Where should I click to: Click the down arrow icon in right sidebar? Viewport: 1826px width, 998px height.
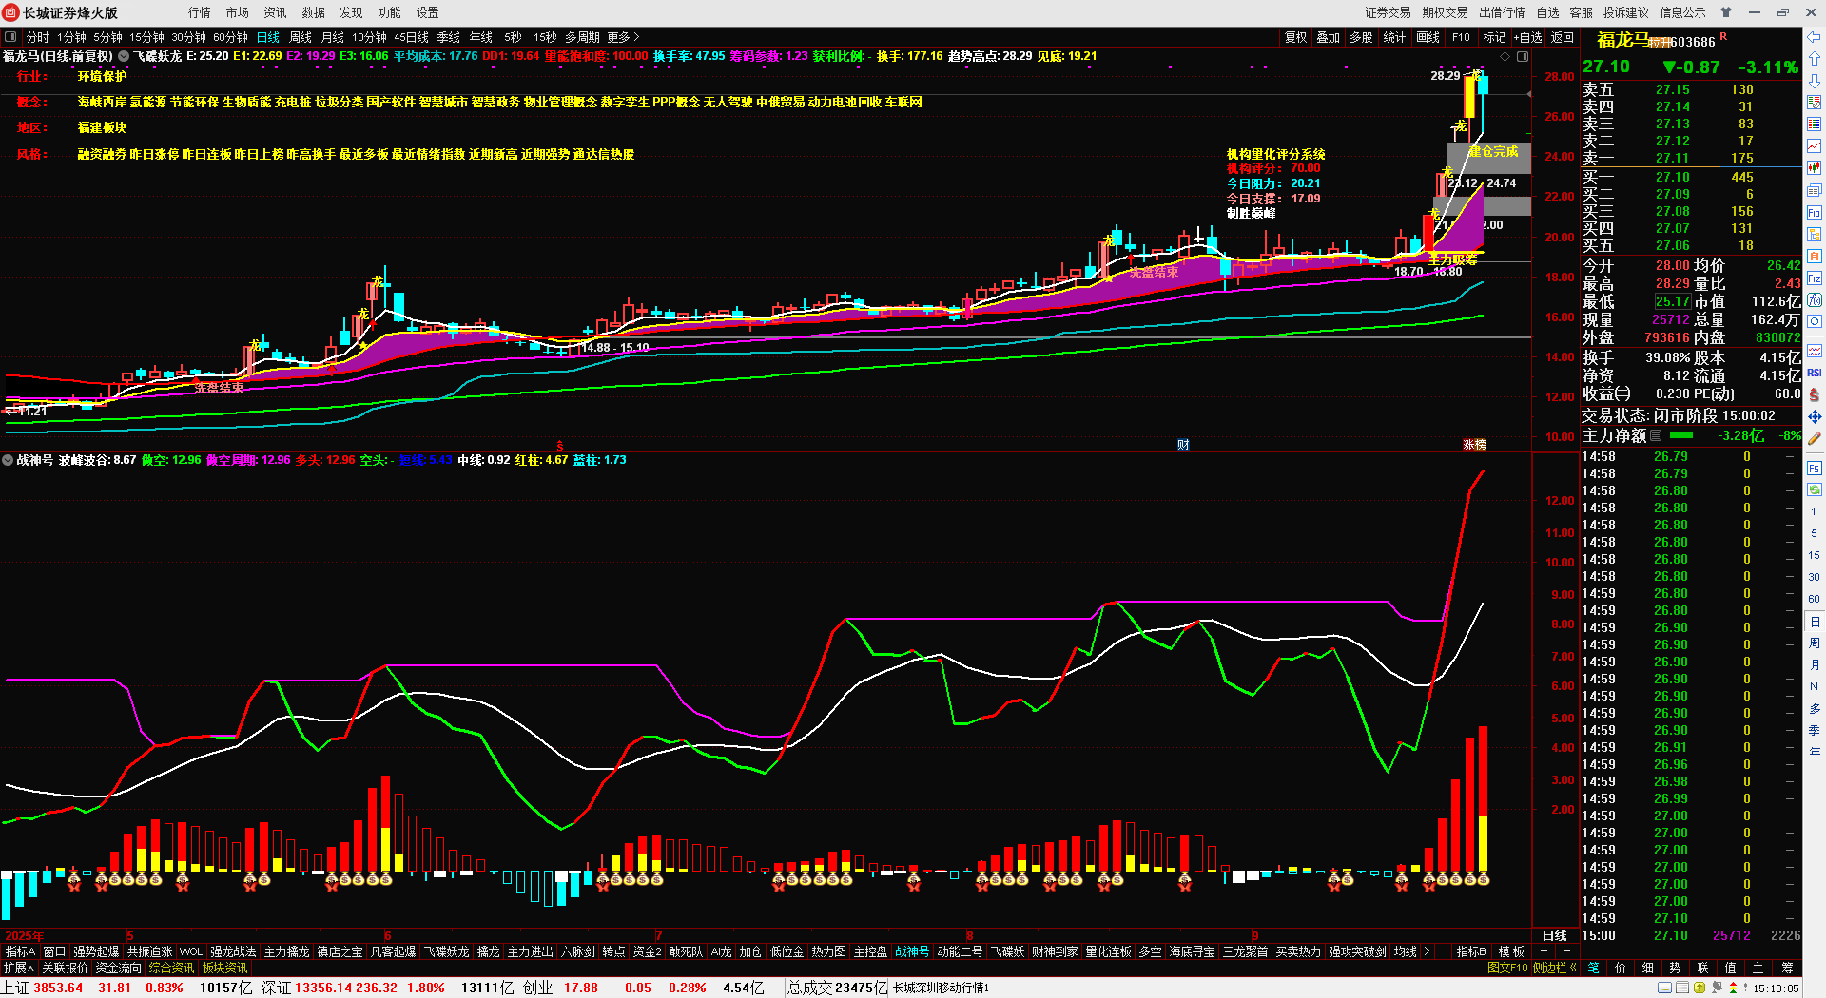click(x=1815, y=81)
